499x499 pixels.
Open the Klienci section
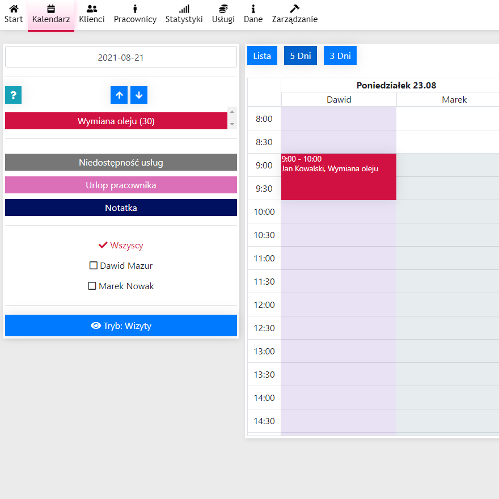pos(92,15)
